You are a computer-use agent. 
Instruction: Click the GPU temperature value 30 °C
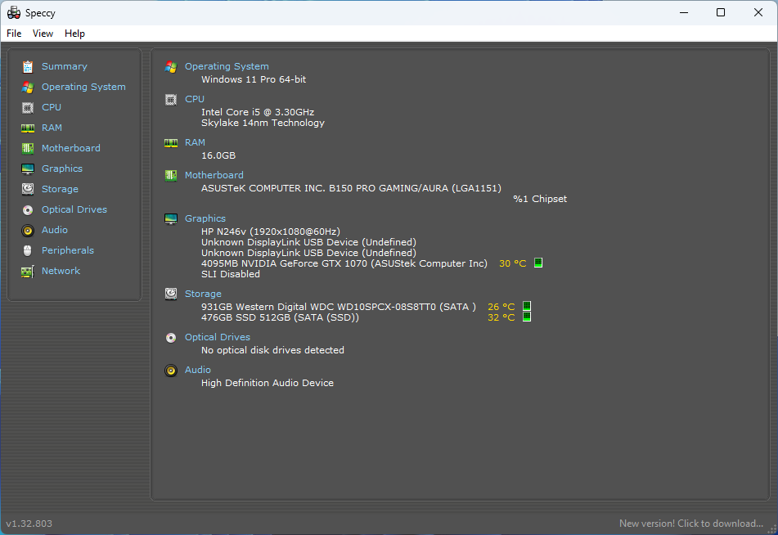pyautogui.click(x=513, y=263)
